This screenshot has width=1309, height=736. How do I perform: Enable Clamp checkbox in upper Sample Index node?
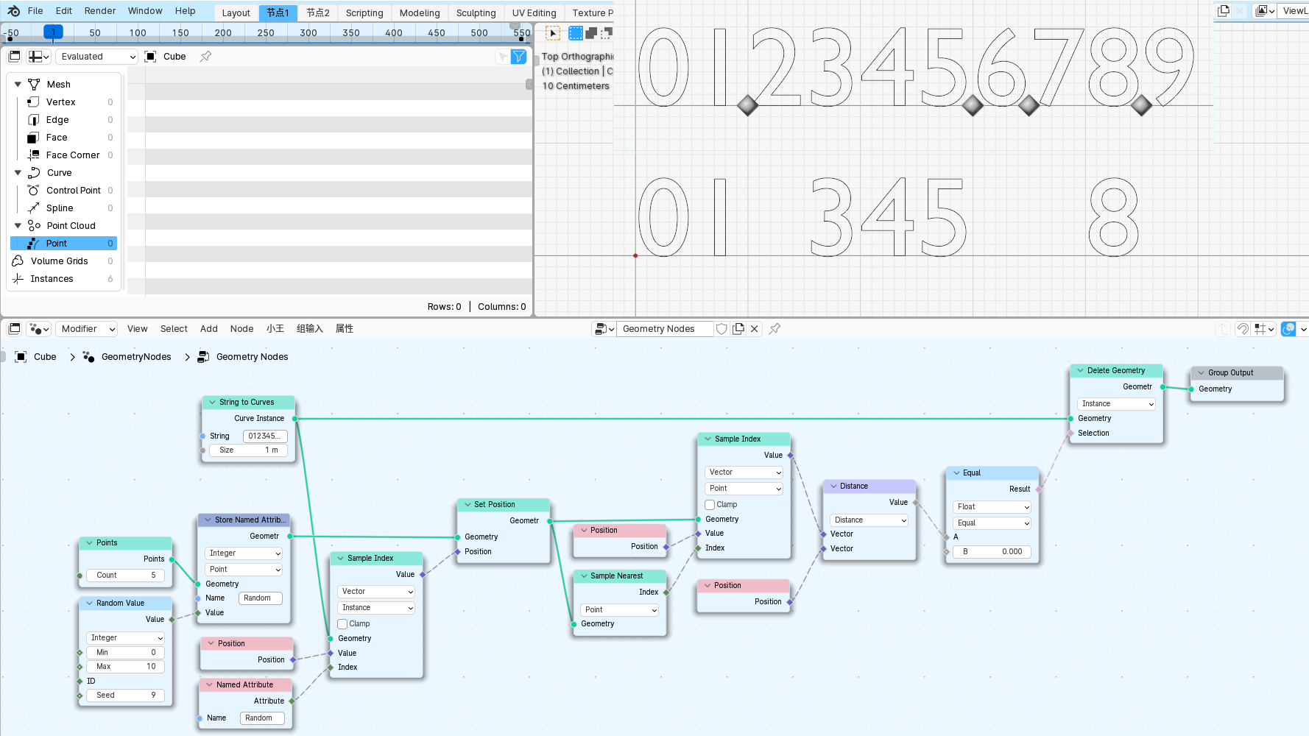(x=710, y=505)
